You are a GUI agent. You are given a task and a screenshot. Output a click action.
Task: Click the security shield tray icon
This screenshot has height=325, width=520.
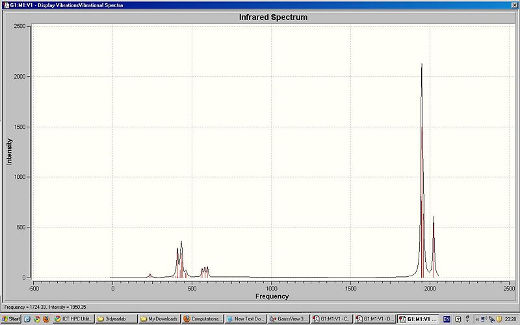coord(499,319)
